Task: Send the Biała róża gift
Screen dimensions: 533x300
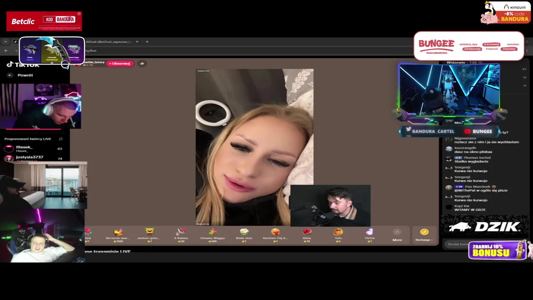Action: click(244, 235)
